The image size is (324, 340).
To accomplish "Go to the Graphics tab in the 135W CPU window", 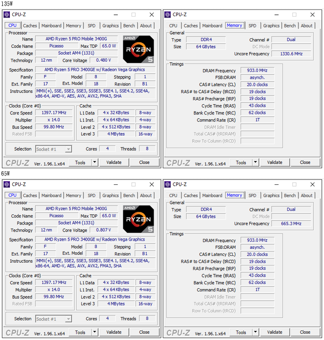I will coord(110,26).
